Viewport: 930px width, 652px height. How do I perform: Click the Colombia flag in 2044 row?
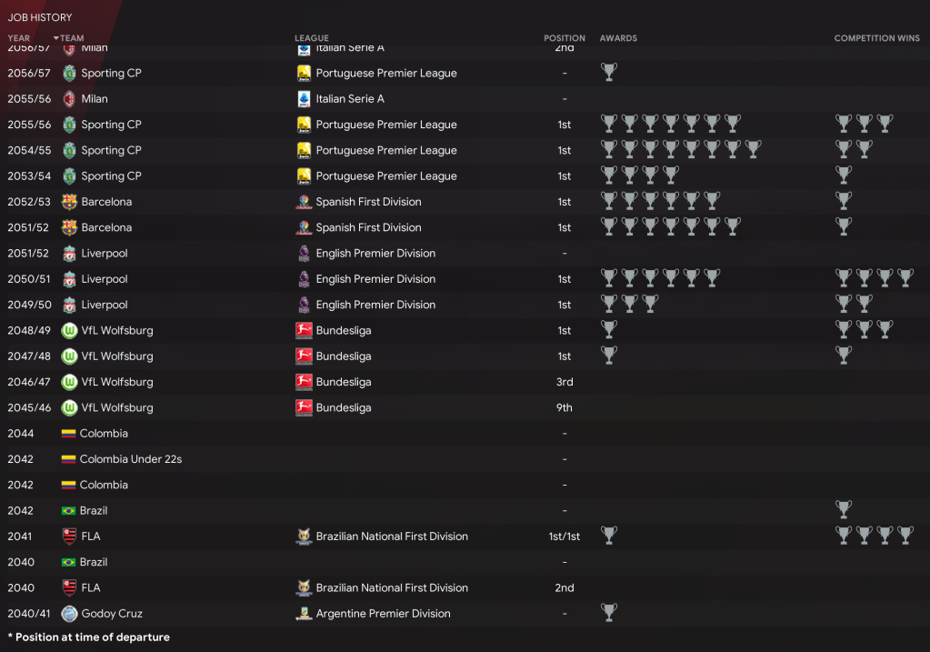click(68, 434)
